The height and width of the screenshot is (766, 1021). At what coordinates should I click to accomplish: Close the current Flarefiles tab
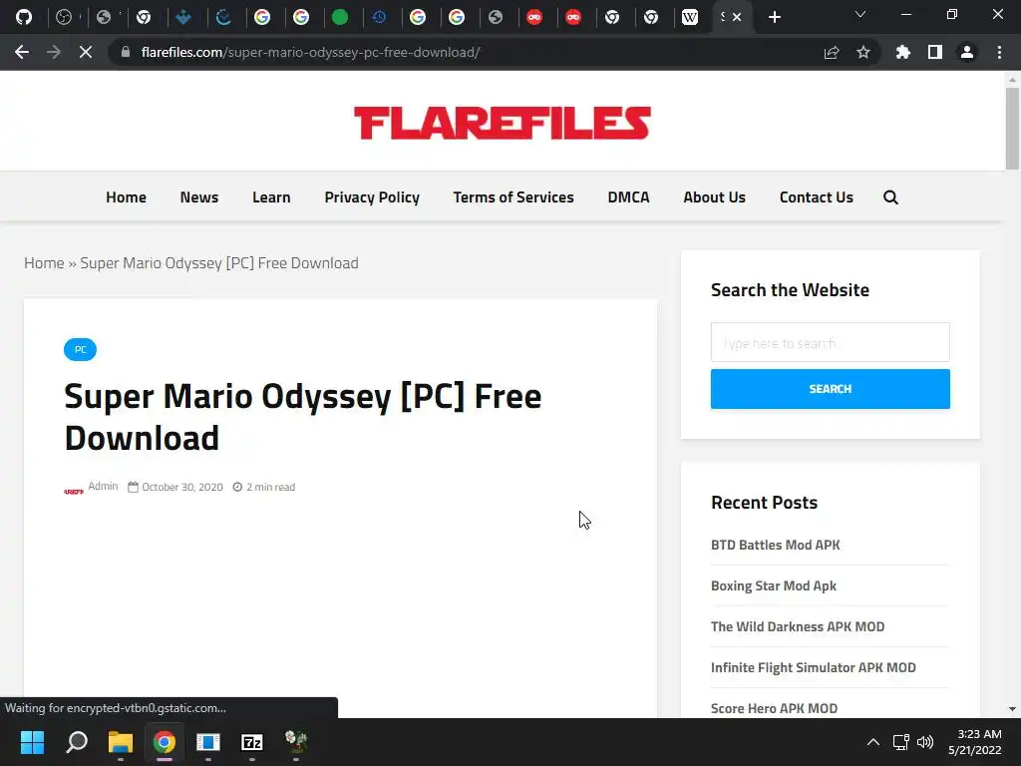(x=737, y=17)
